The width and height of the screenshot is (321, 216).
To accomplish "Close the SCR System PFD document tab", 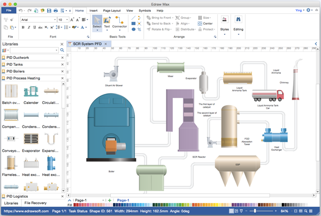I will pyautogui.click(x=105, y=43).
